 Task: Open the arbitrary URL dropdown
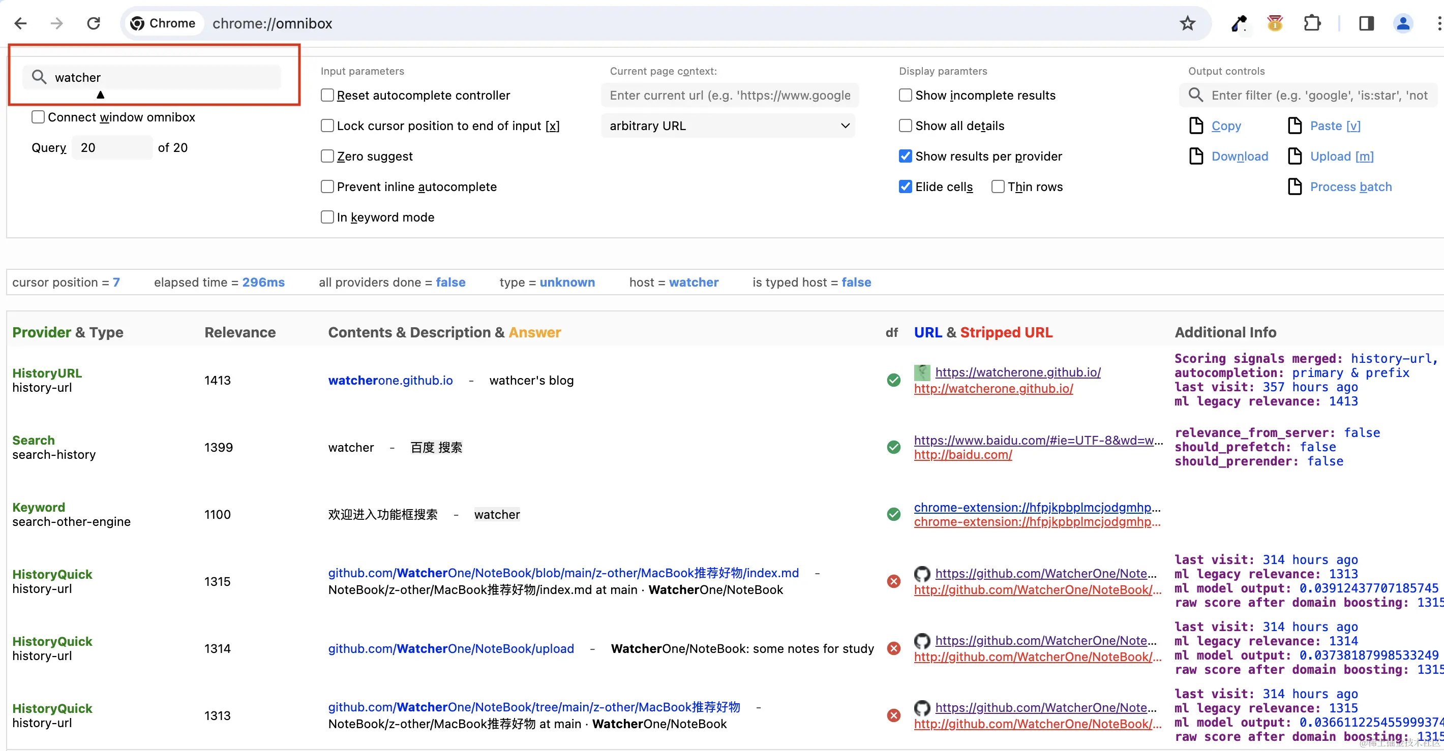click(728, 126)
